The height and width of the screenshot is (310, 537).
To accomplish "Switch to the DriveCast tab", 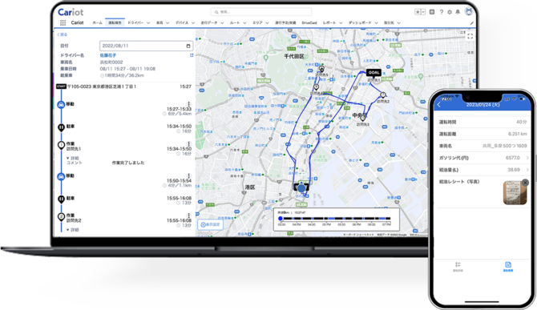I will coord(309,23).
